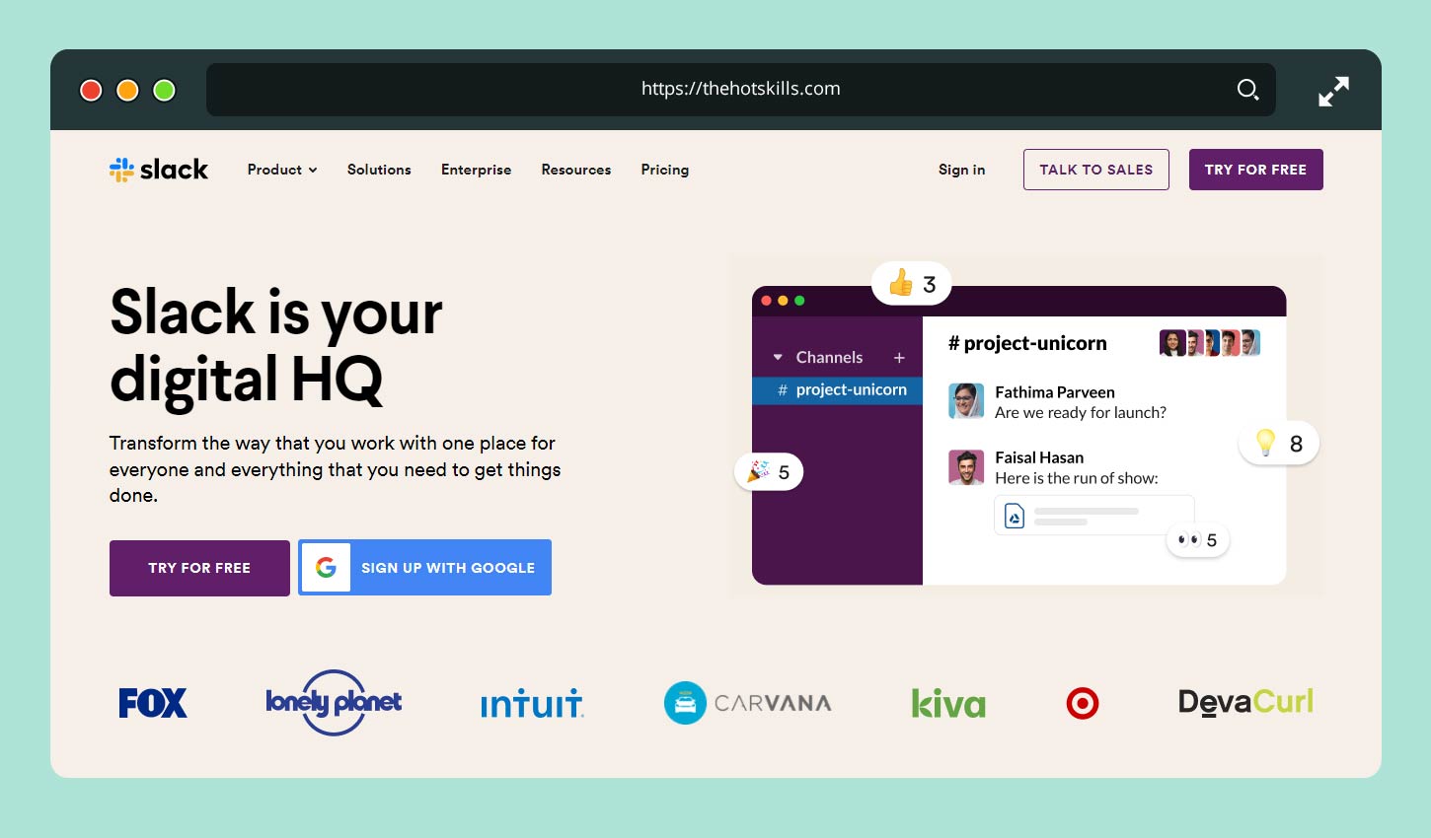Click the Slack logo in the navbar
1431x838 pixels.
[159, 170]
